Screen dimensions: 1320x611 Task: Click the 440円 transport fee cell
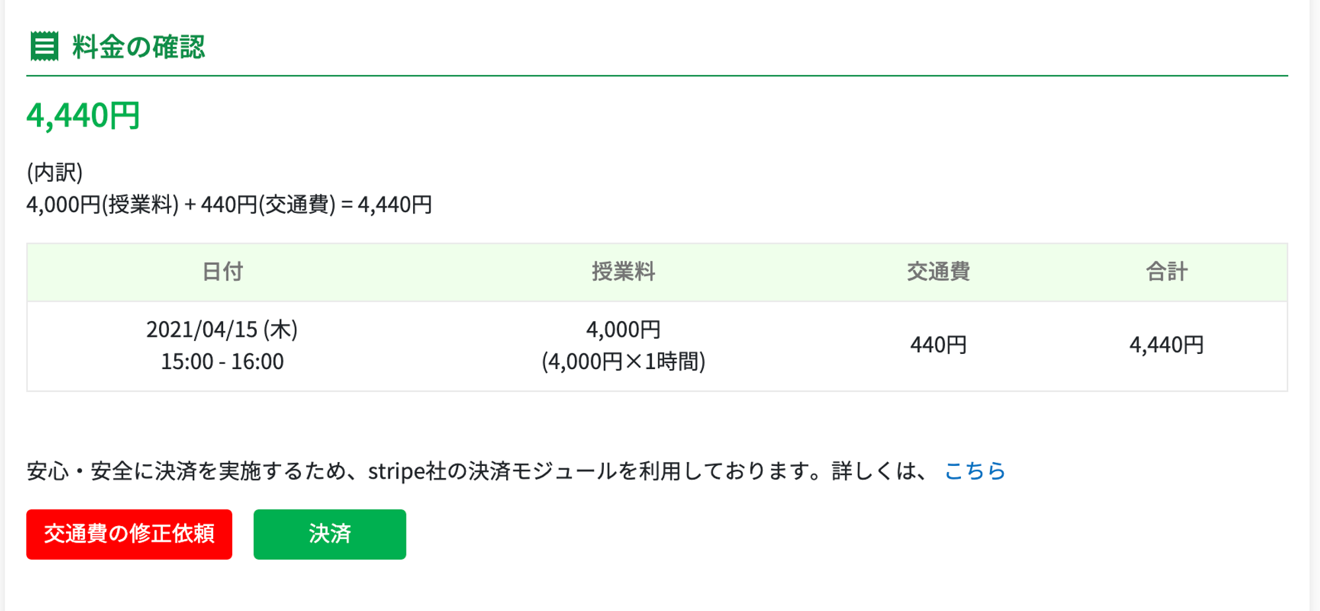[938, 345]
